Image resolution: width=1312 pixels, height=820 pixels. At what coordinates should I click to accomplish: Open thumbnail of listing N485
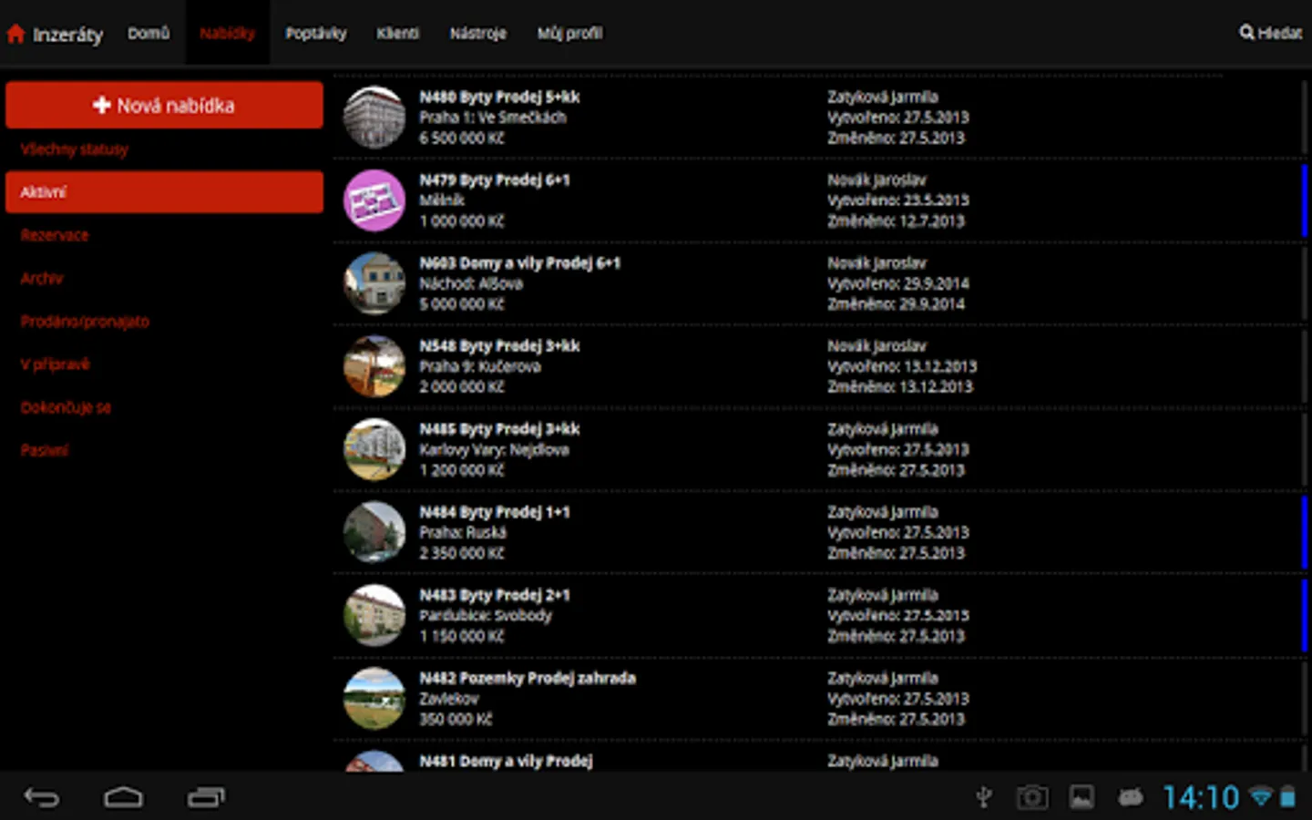[374, 449]
